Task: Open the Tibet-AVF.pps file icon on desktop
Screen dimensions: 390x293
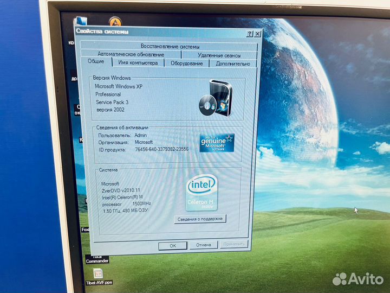Action: click(98, 273)
